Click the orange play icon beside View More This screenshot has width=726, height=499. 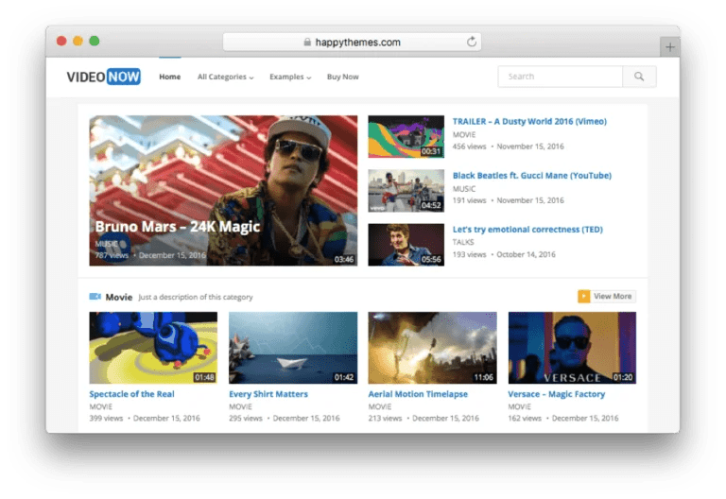(583, 296)
